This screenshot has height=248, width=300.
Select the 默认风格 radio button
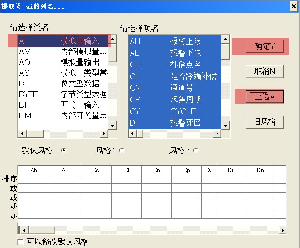63,150
